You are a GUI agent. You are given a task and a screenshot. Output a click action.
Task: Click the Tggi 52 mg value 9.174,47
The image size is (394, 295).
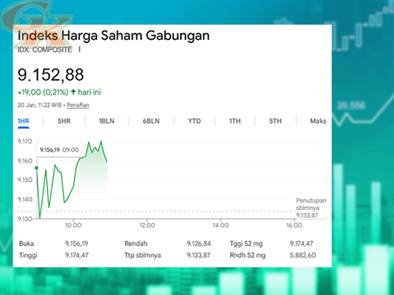302,243
